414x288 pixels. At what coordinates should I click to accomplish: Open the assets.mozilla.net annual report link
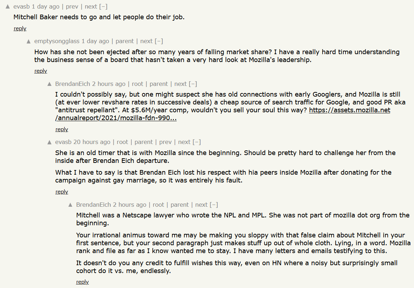(x=349, y=110)
